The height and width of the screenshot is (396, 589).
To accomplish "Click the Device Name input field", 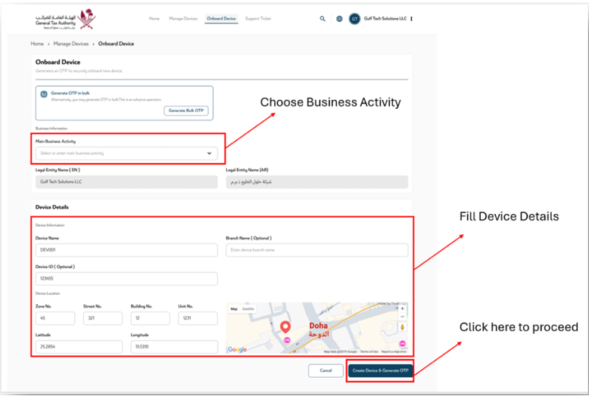I will point(126,250).
